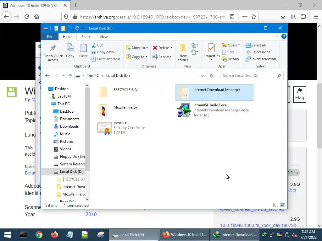This screenshot has height=241, width=322.
Task: Open Windows Start button
Action: (8, 235)
